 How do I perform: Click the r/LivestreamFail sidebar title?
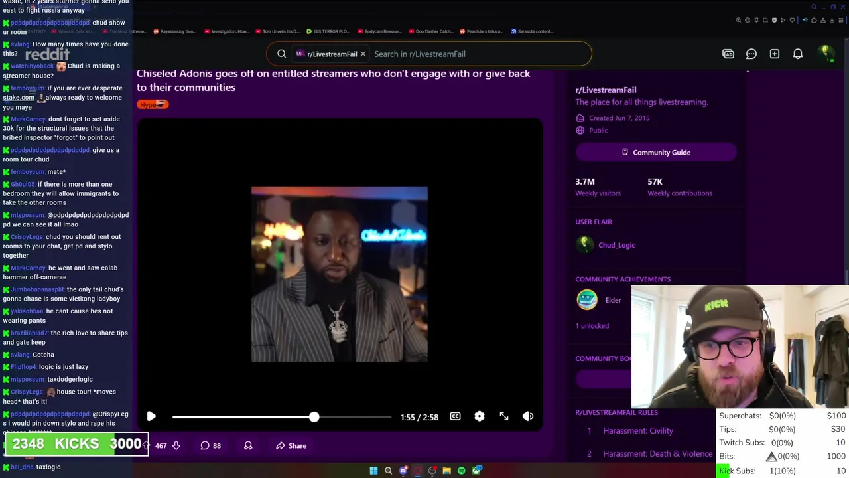tap(606, 90)
